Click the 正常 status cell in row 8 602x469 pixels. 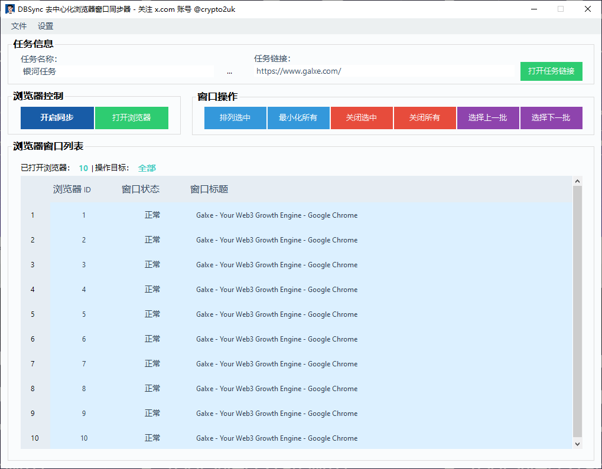[152, 388]
